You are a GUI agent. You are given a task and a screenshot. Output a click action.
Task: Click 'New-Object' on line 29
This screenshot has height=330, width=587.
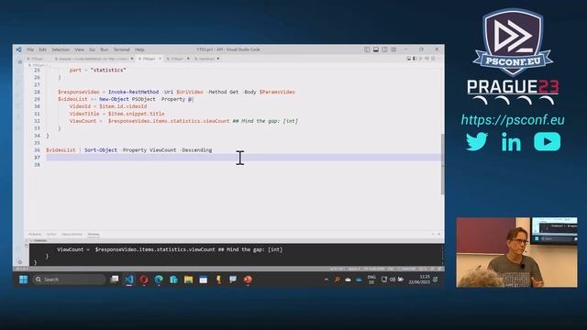point(114,99)
